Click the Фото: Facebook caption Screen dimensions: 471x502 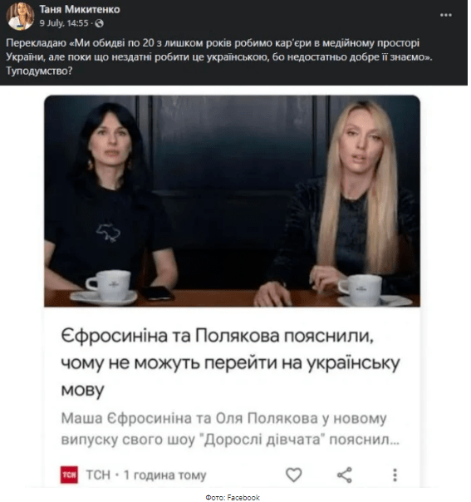click(x=233, y=498)
